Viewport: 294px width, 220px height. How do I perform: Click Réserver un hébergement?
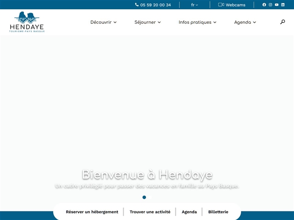pos(92,212)
